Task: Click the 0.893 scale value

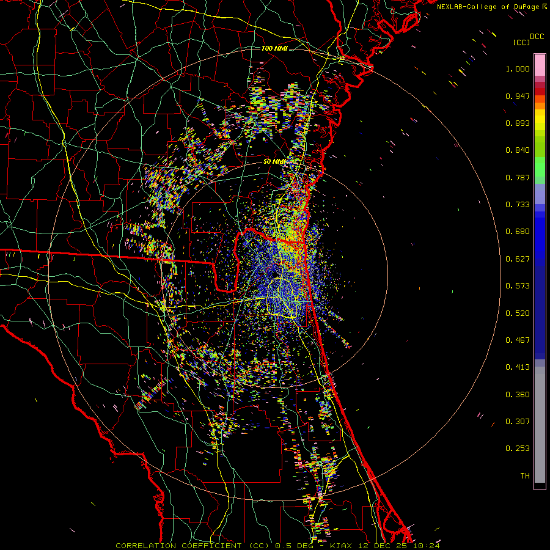Action: tap(518, 123)
